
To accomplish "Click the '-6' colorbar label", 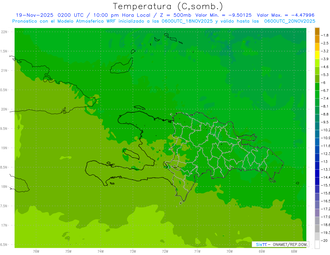I will (x=323, y=83).
